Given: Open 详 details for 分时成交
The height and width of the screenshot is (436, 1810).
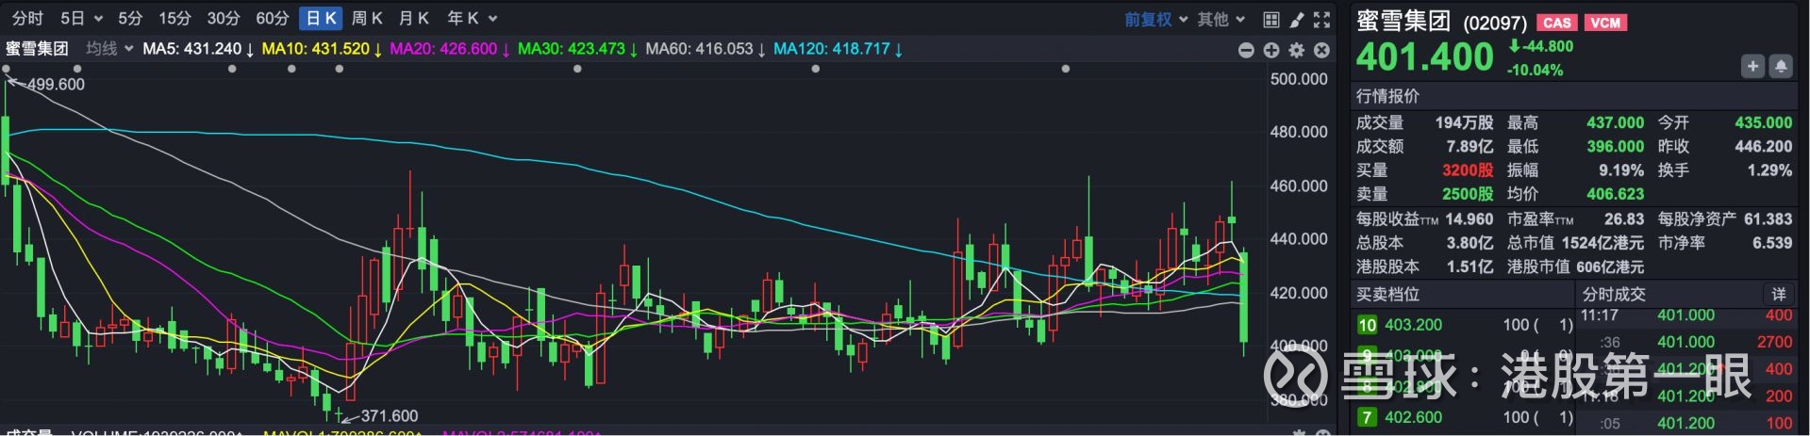Looking at the screenshot, I should tap(1779, 295).
